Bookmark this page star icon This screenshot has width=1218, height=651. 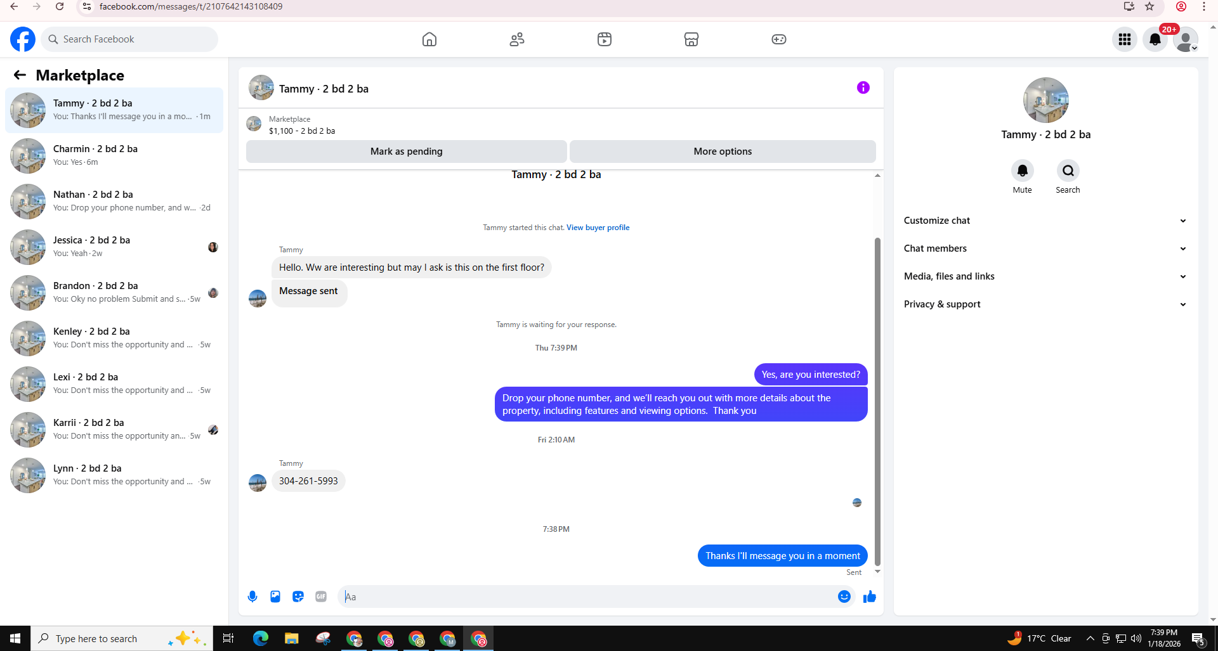point(1149,6)
